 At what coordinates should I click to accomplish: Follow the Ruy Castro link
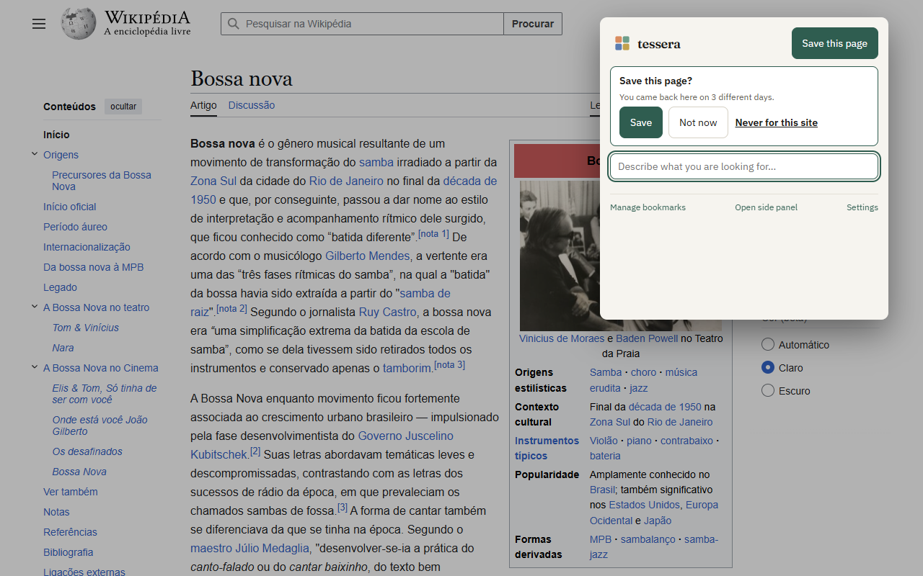point(388,312)
